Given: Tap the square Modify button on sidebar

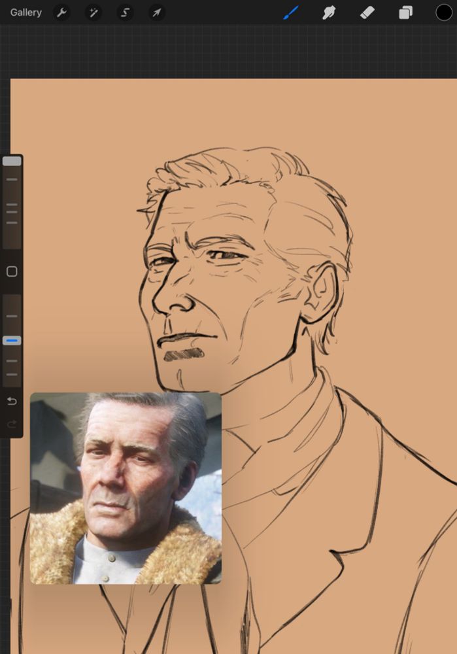Looking at the screenshot, I should pyautogui.click(x=12, y=271).
